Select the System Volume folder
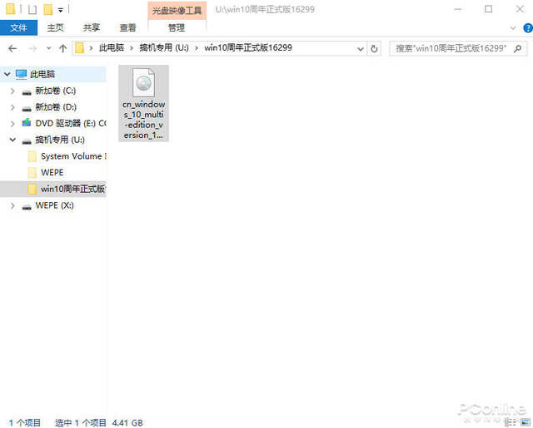Image resolution: width=533 pixels, height=428 pixels. tap(73, 156)
